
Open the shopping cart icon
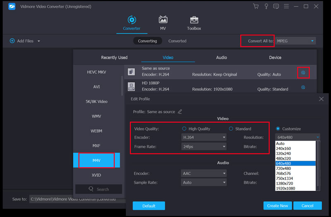point(256,6)
